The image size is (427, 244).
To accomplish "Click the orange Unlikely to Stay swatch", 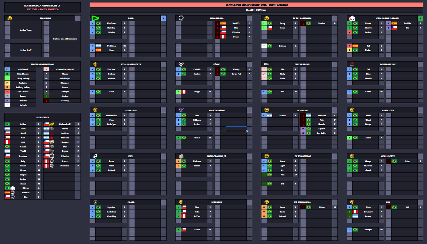I will tap(7, 87).
